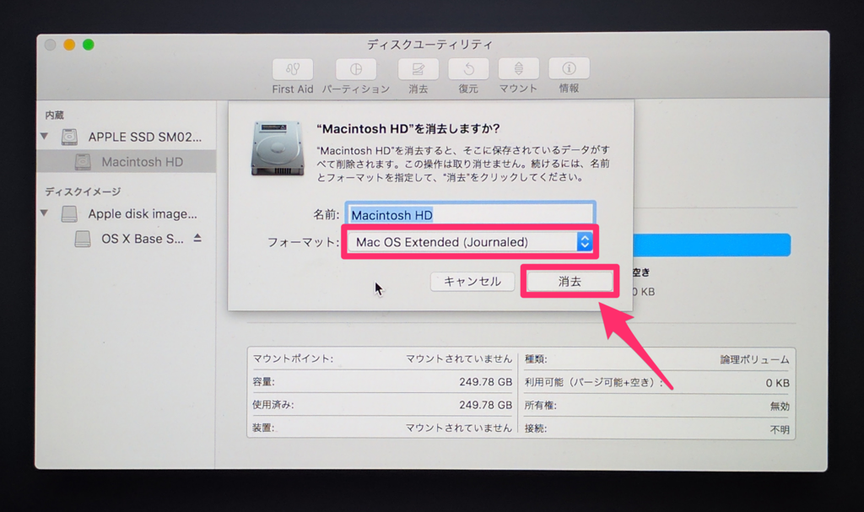This screenshot has width=864, height=512.
Task: Click the yellow minimize window button
Action: point(69,45)
